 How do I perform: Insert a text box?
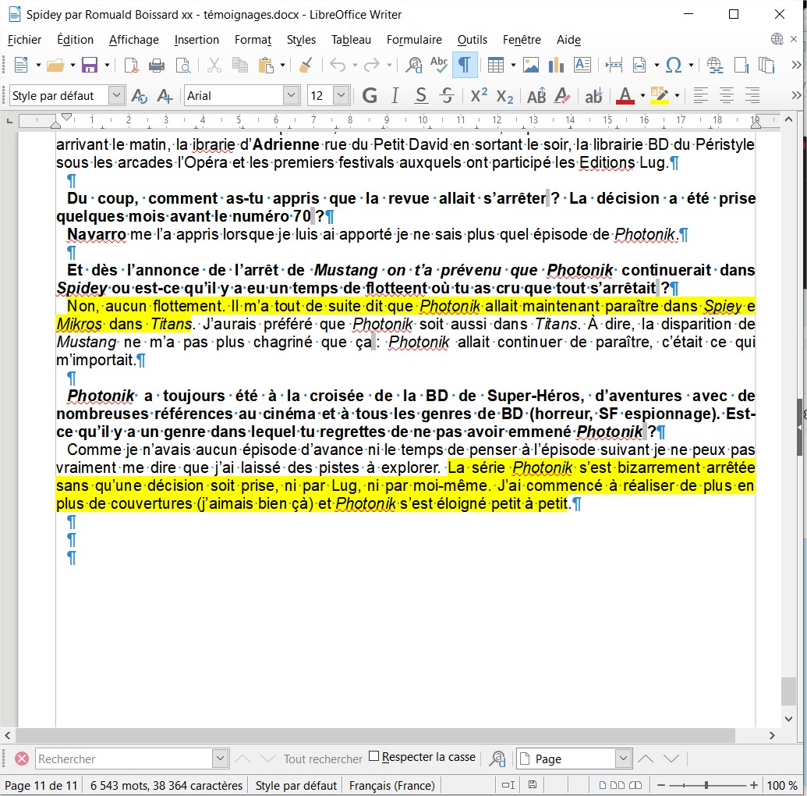pos(582,66)
